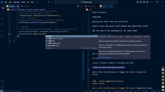Viewport: 165px width, 92px height.
Task: Click the Live Share status bar button
Action: tap(17, 91)
